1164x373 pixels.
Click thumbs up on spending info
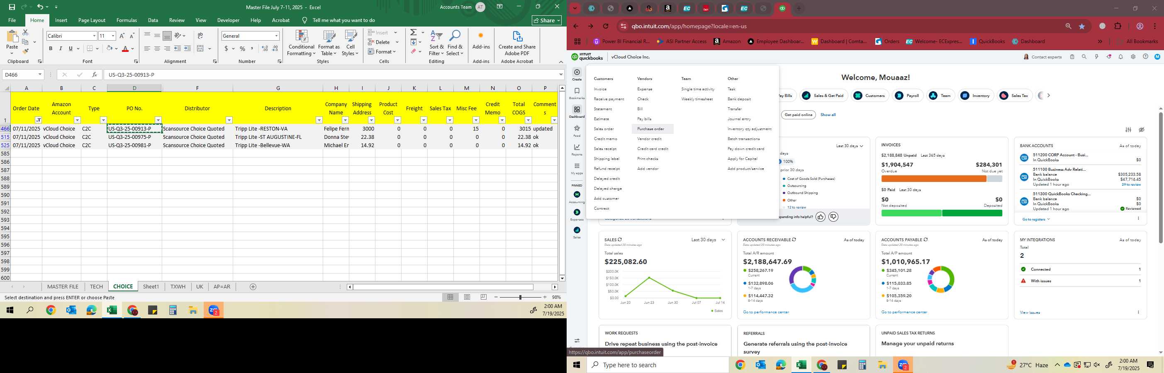[x=821, y=217]
